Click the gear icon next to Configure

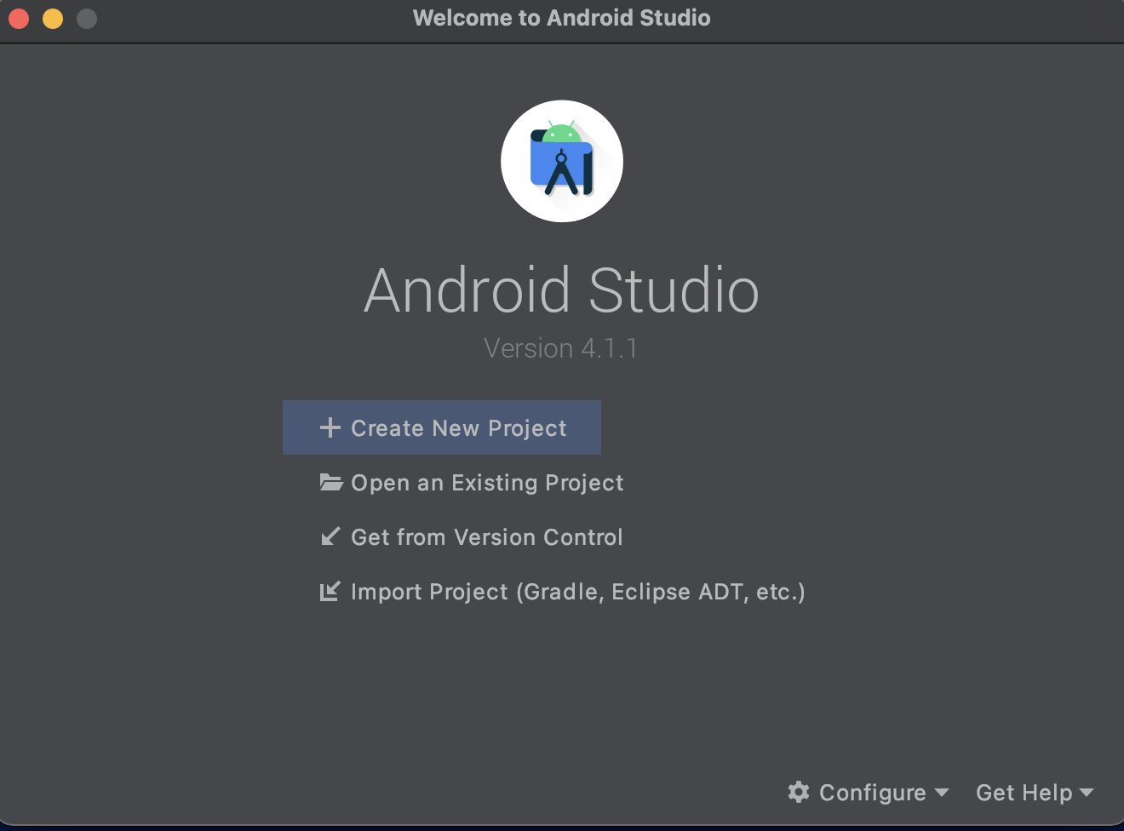coord(799,792)
